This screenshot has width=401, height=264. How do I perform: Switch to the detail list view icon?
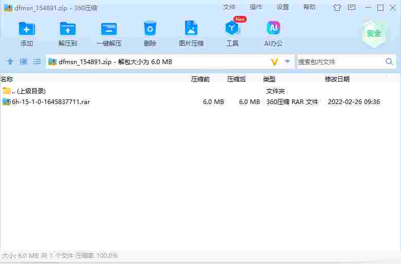tap(24, 62)
